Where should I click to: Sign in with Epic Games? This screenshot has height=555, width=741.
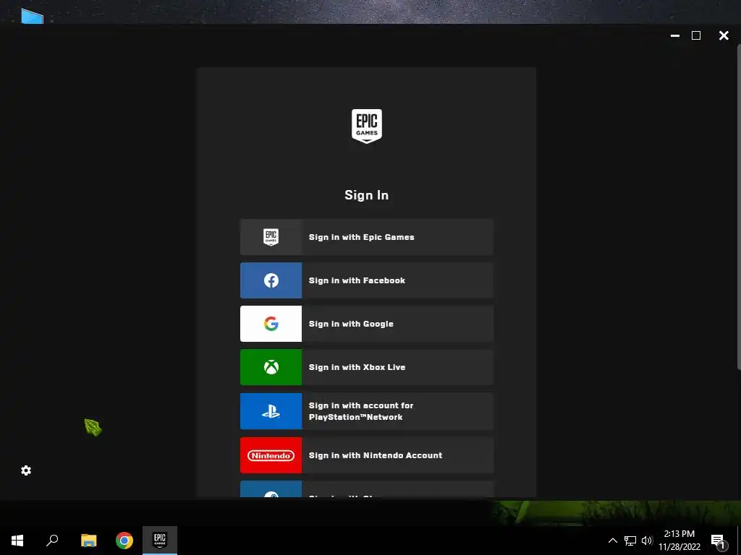(367, 237)
